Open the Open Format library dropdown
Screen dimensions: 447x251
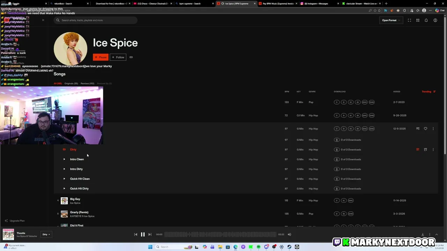(x=391, y=20)
